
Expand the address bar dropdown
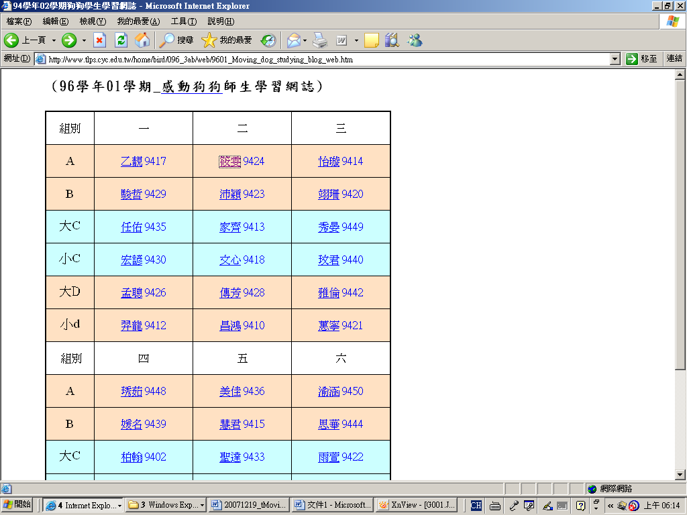pyautogui.click(x=615, y=59)
